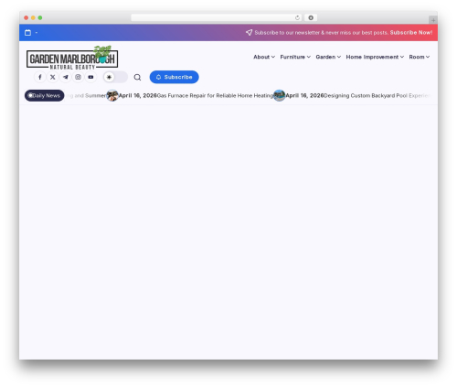The image size is (457, 387).
Task: Open Gas Furnace Repair for Reliable Home Heating
Action: (215, 96)
